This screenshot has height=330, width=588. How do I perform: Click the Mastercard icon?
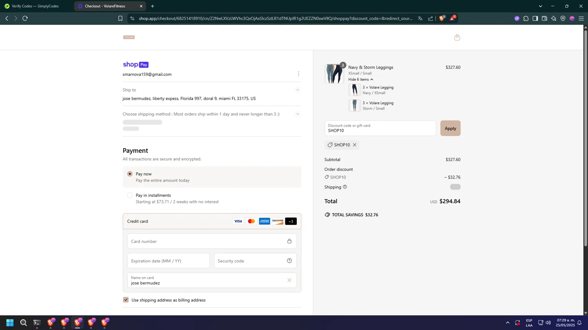(x=251, y=221)
